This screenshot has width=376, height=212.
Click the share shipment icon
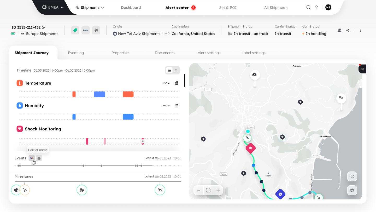[x=348, y=30]
